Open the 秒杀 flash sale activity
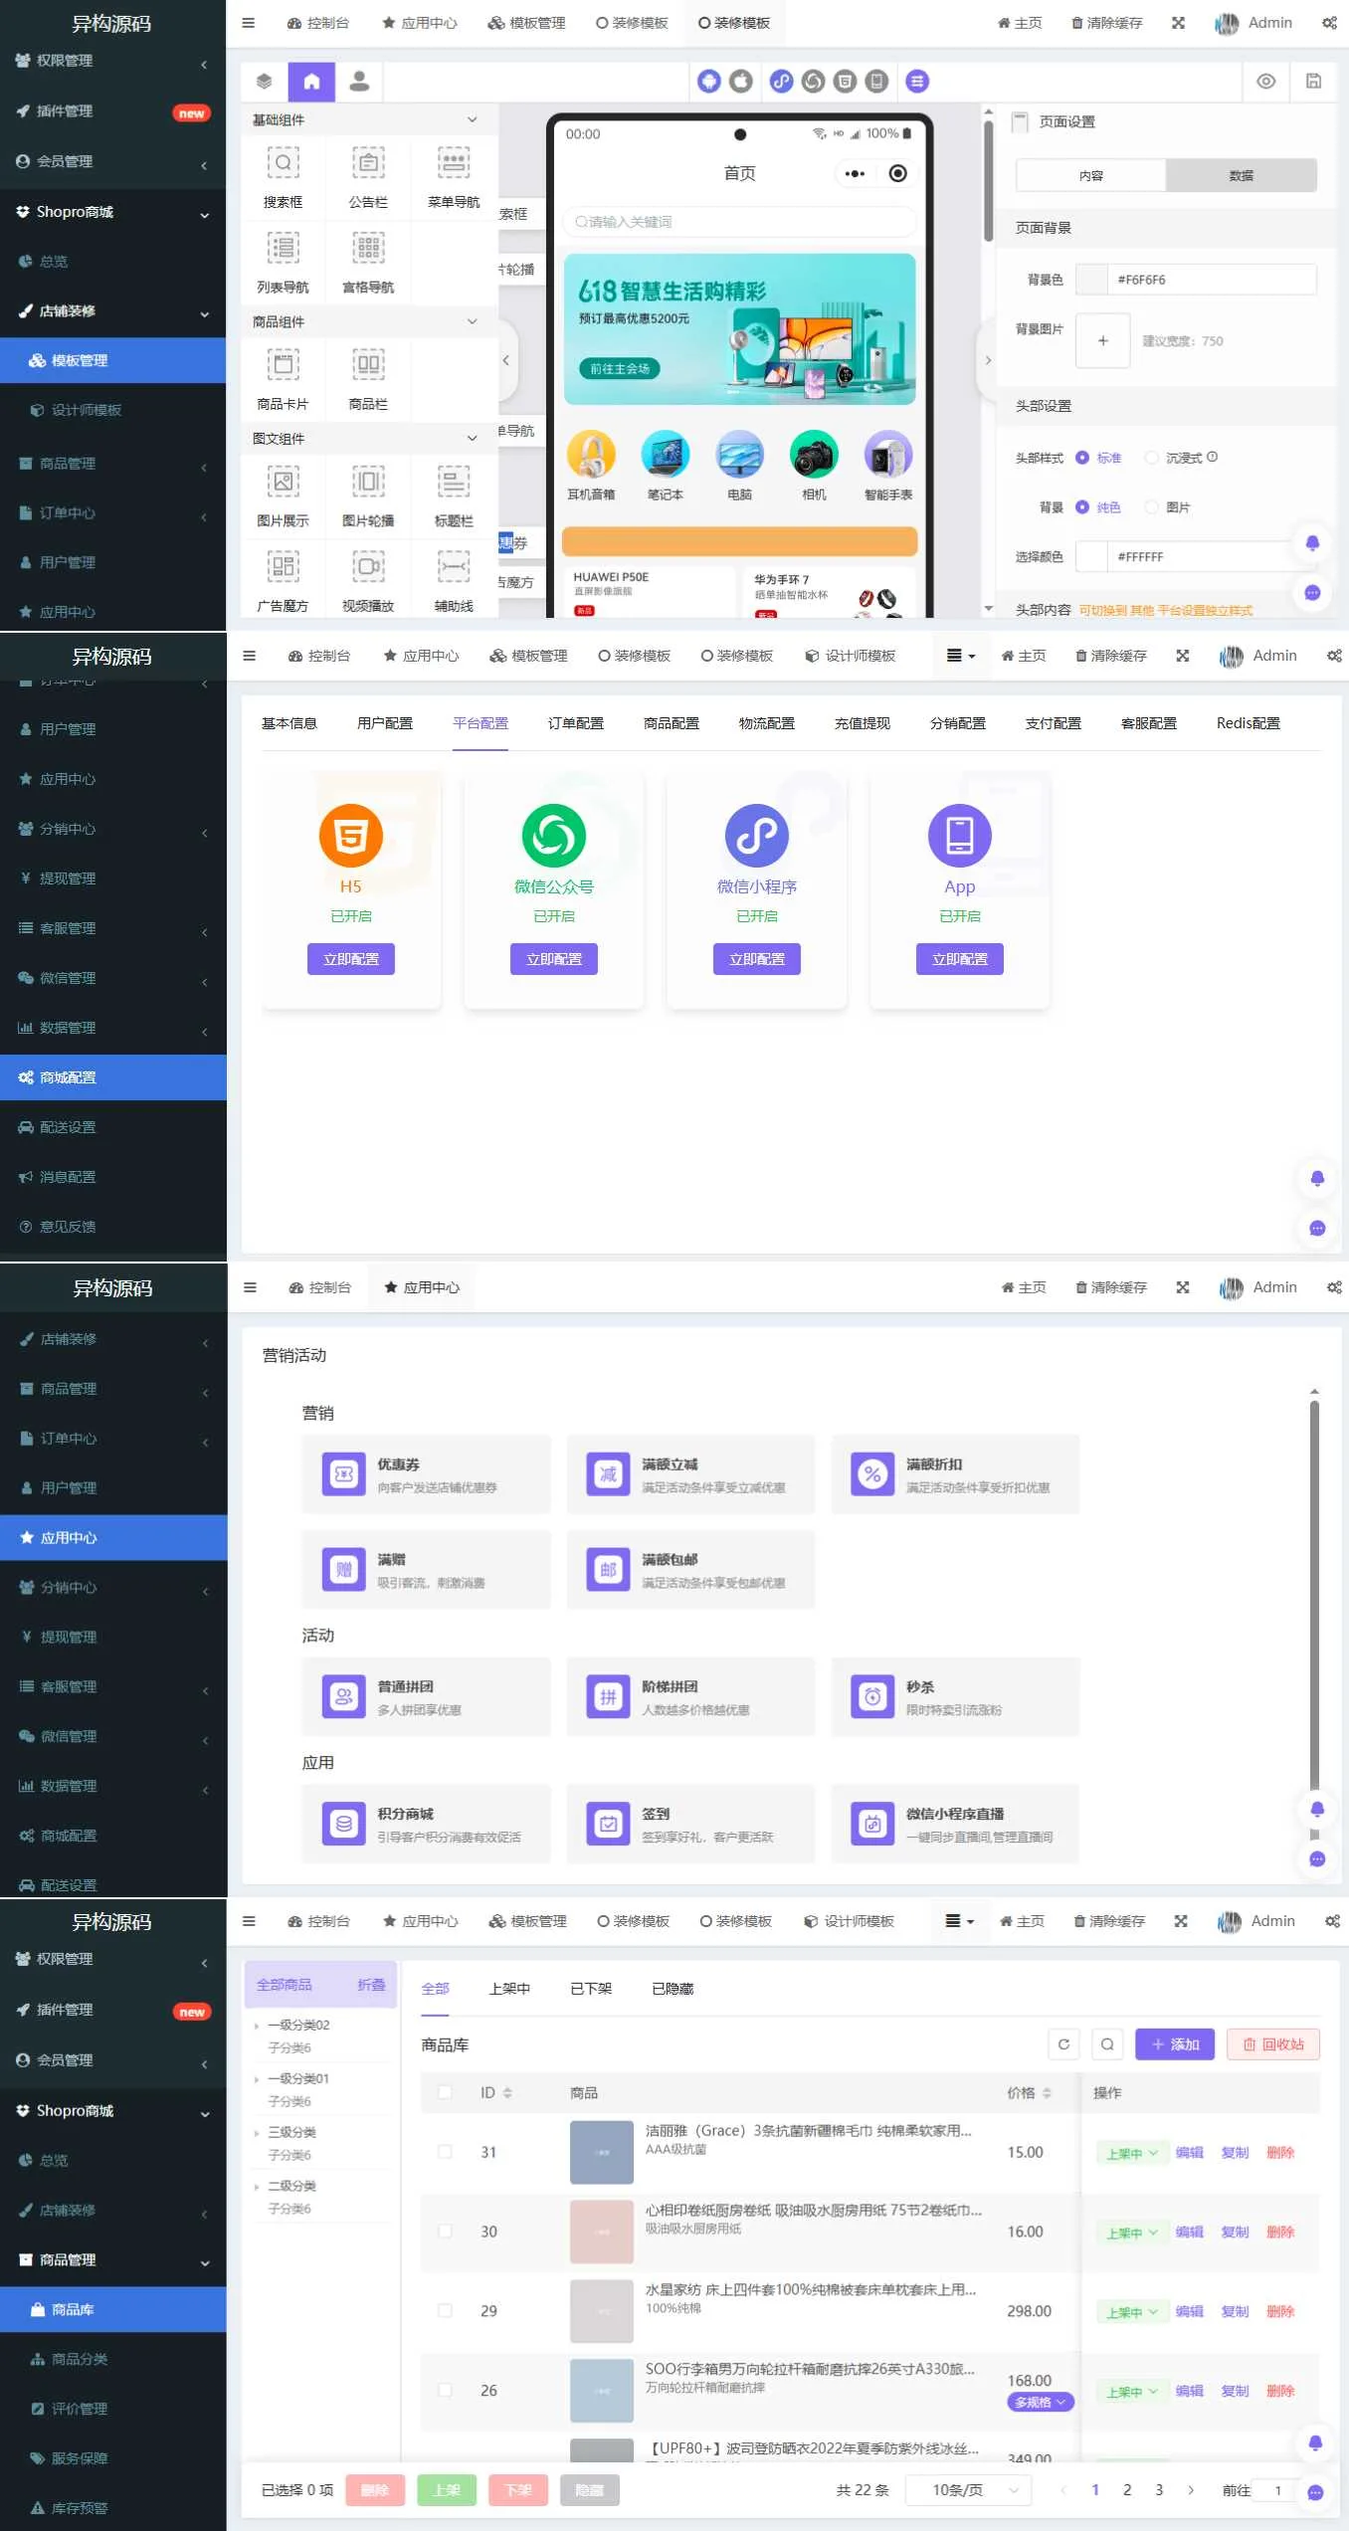Viewport: 1349px width, 2531px height. (955, 1697)
